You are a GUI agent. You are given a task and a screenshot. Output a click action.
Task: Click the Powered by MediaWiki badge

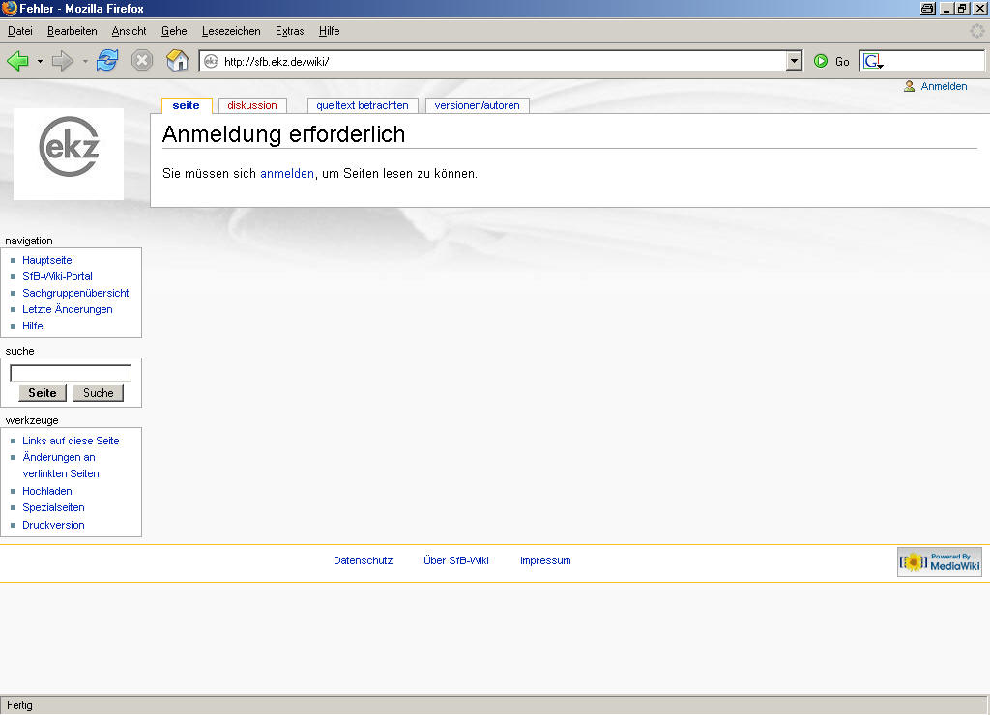[x=939, y=561]
